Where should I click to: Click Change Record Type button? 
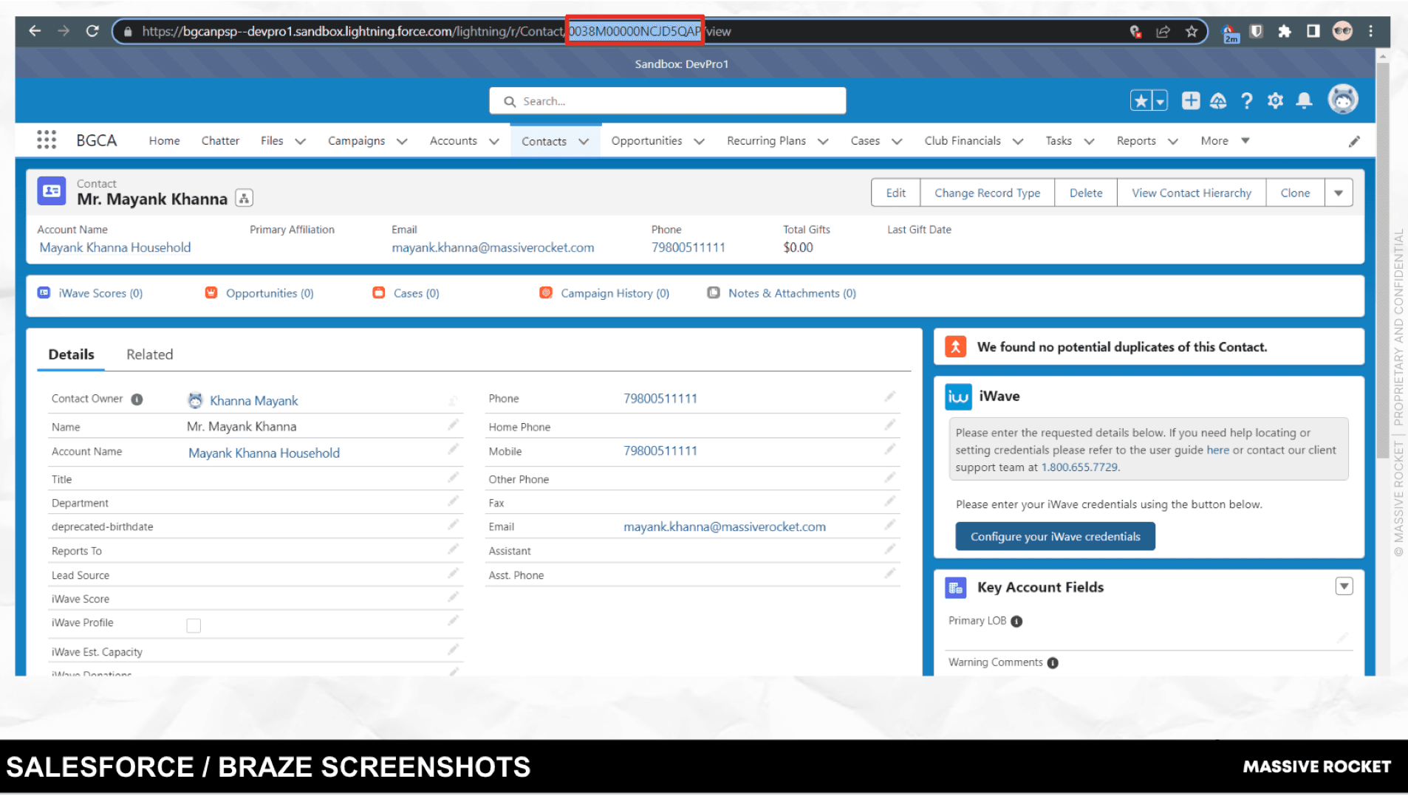pyautogui.click(x=987, y=193)
